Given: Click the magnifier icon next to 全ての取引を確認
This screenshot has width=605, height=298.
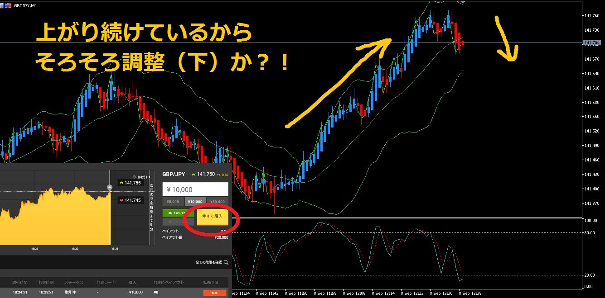Looking at the screenshot, I should pos(226,262).
